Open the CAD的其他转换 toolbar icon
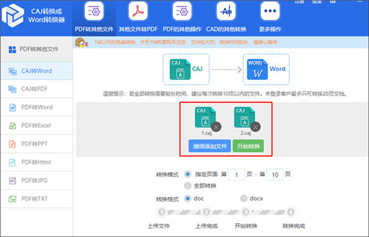Image resolution: width=369 pixels, height=237 pixels. (x=226, y=11)
